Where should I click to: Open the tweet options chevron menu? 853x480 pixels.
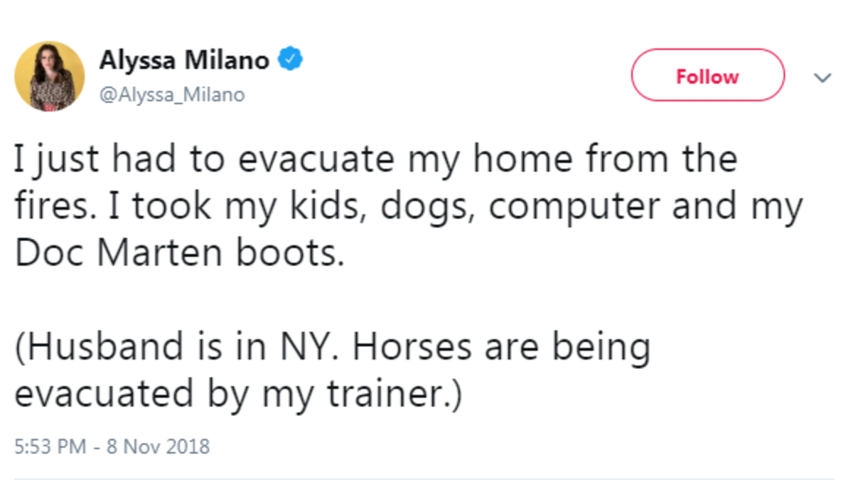point(822,78)
